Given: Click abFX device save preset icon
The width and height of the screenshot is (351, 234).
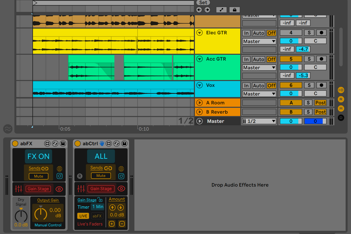Looking at the screenshot, I should pos(63,143).
